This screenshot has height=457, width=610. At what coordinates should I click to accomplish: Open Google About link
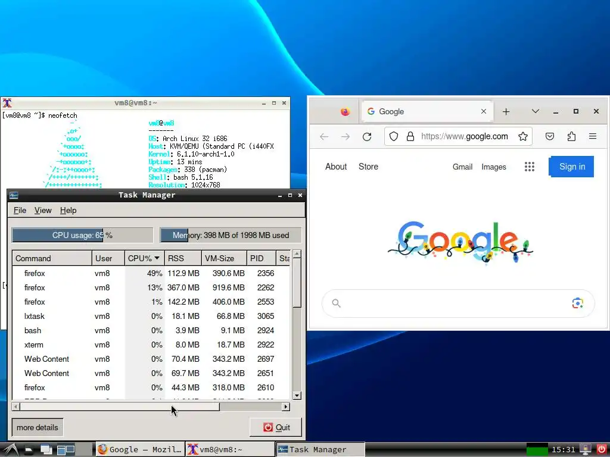[x=336, y=167]
